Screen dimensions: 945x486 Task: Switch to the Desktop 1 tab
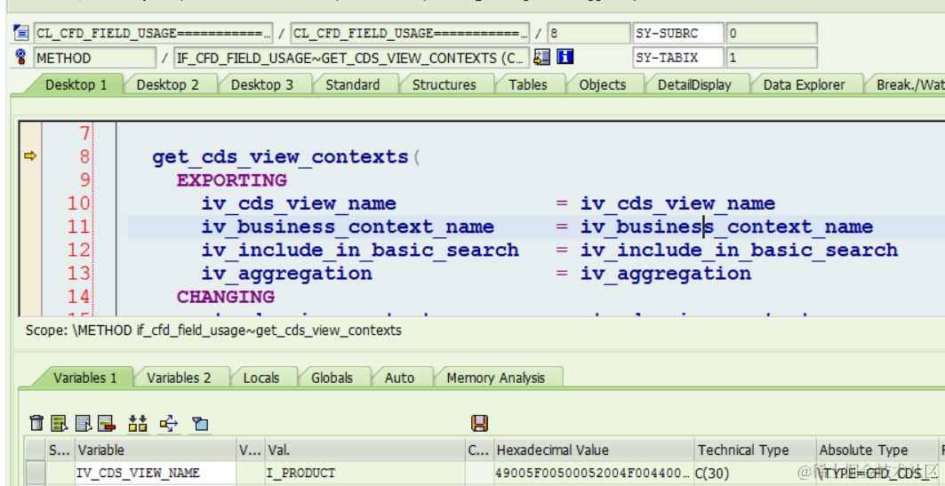[x=76, y=85]
